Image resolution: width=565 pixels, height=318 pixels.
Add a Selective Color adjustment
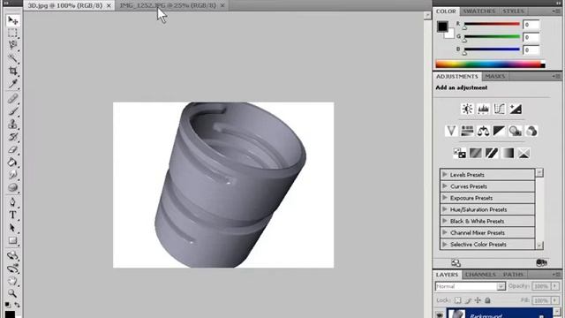(x=524, y=153)
